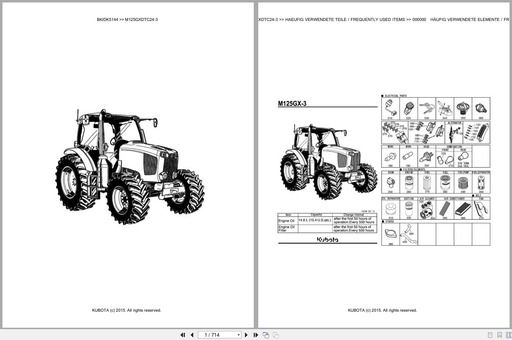The width and height of the screenshot is (512, 340).
Task: Click electrical part item 020
Action: (409, 108)
